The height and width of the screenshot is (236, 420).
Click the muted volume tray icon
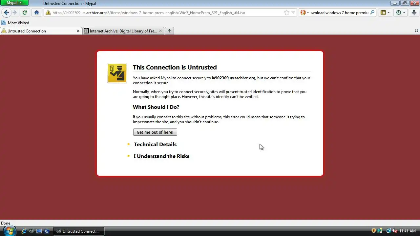pyautogui.click(x=395, y=231)
